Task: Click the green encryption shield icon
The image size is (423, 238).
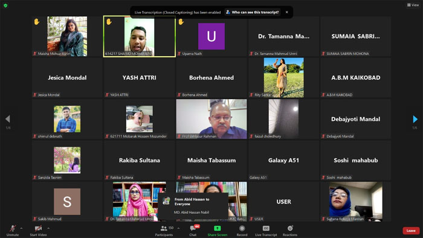Action: click(5, 5)
